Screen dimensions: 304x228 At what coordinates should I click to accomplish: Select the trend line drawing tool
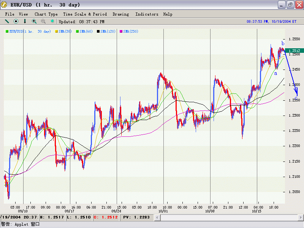7,21
